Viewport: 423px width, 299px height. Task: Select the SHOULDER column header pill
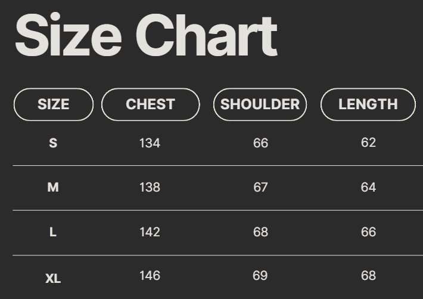pyautogui.click(x=260, y=104)
